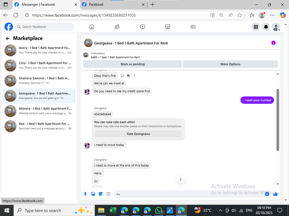Click taskbar search box
Image resolution: width=289 pixels, height=216 pixels.
tap(54, 210)
